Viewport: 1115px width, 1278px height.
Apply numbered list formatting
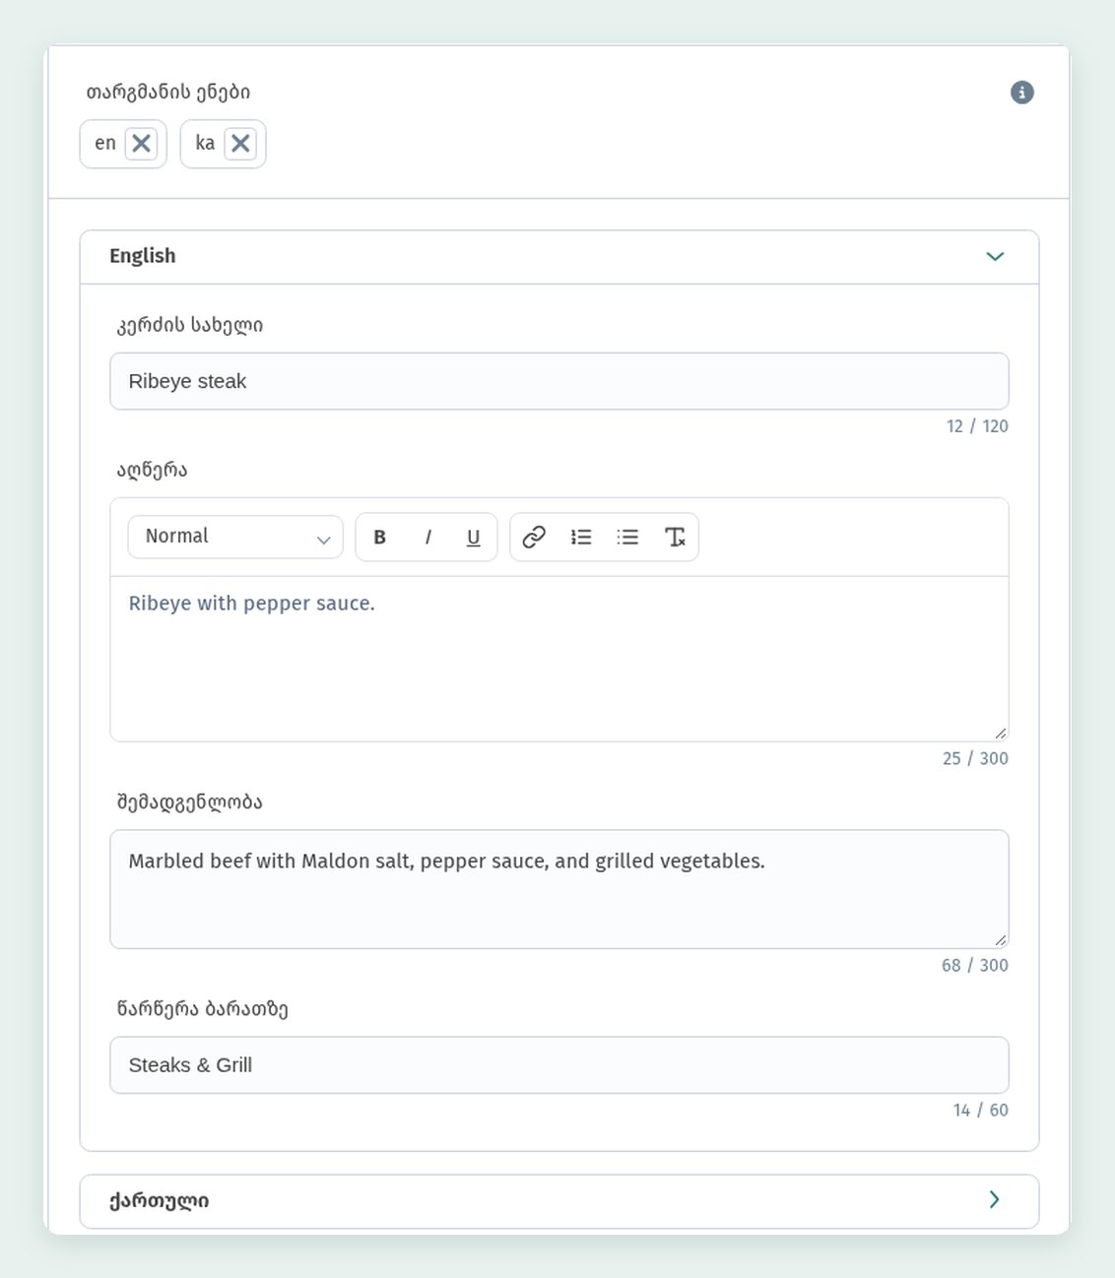coord(581,538)
